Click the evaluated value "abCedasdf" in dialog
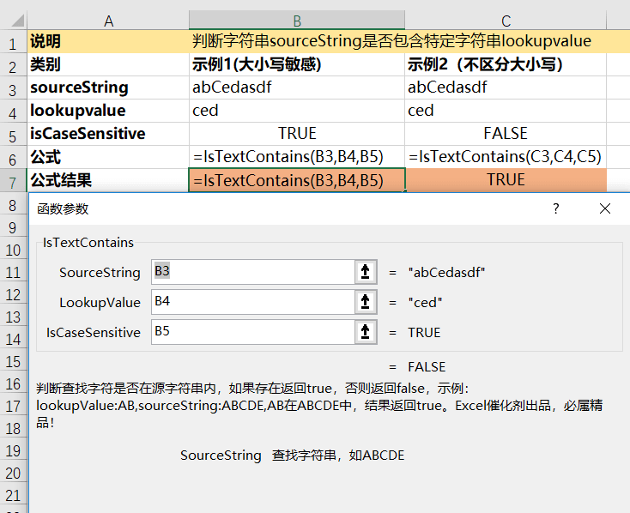 click(446, 273)
